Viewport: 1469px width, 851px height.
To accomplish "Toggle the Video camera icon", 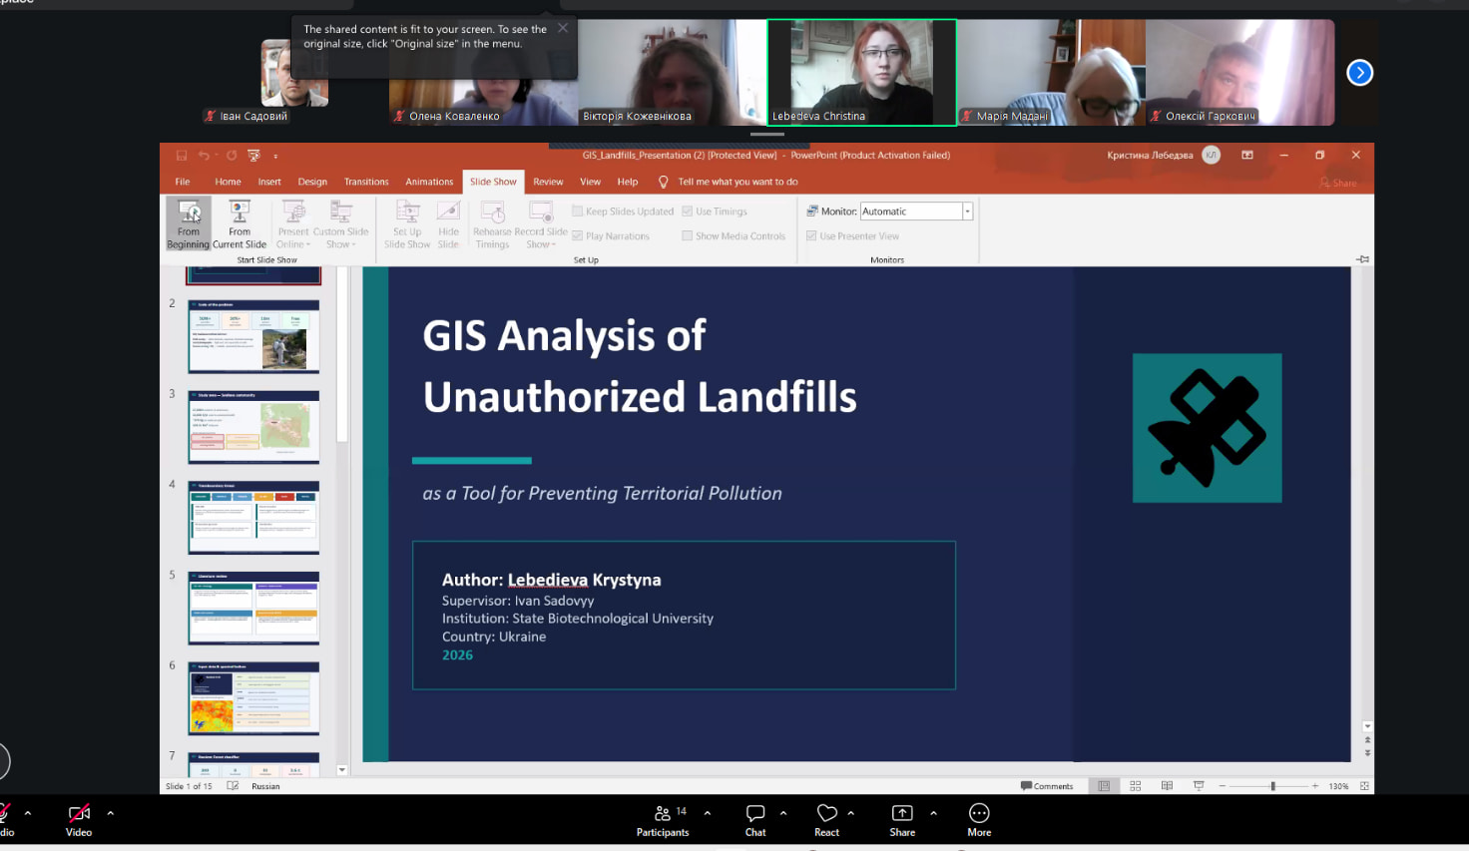I will (79, 819).
